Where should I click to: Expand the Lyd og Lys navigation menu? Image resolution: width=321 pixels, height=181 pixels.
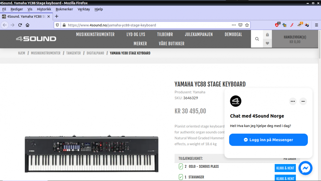pyautogui.click(x=136, y=34)
